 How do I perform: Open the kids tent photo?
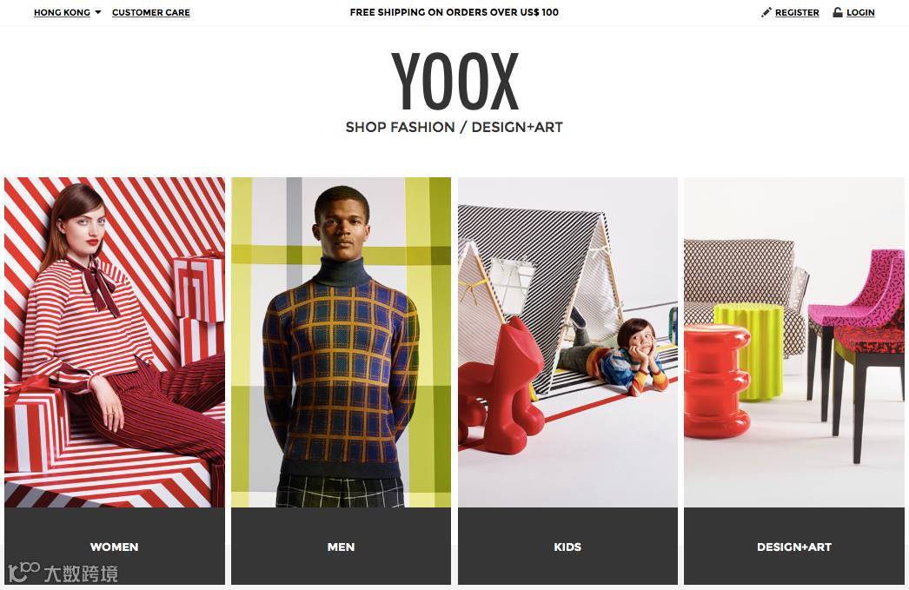[567, 342]
